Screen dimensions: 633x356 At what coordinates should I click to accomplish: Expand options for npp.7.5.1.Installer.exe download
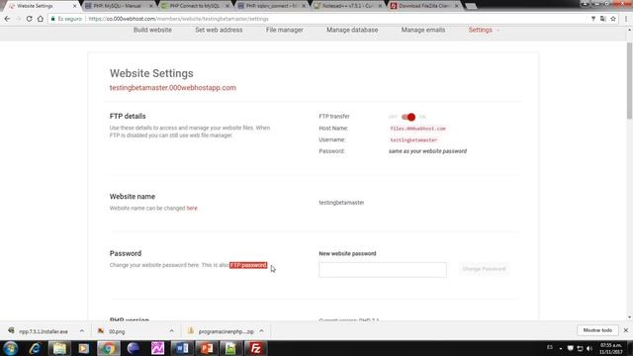point(82,331)
